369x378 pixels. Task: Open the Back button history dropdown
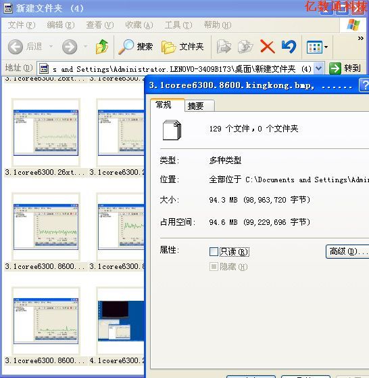51,46
